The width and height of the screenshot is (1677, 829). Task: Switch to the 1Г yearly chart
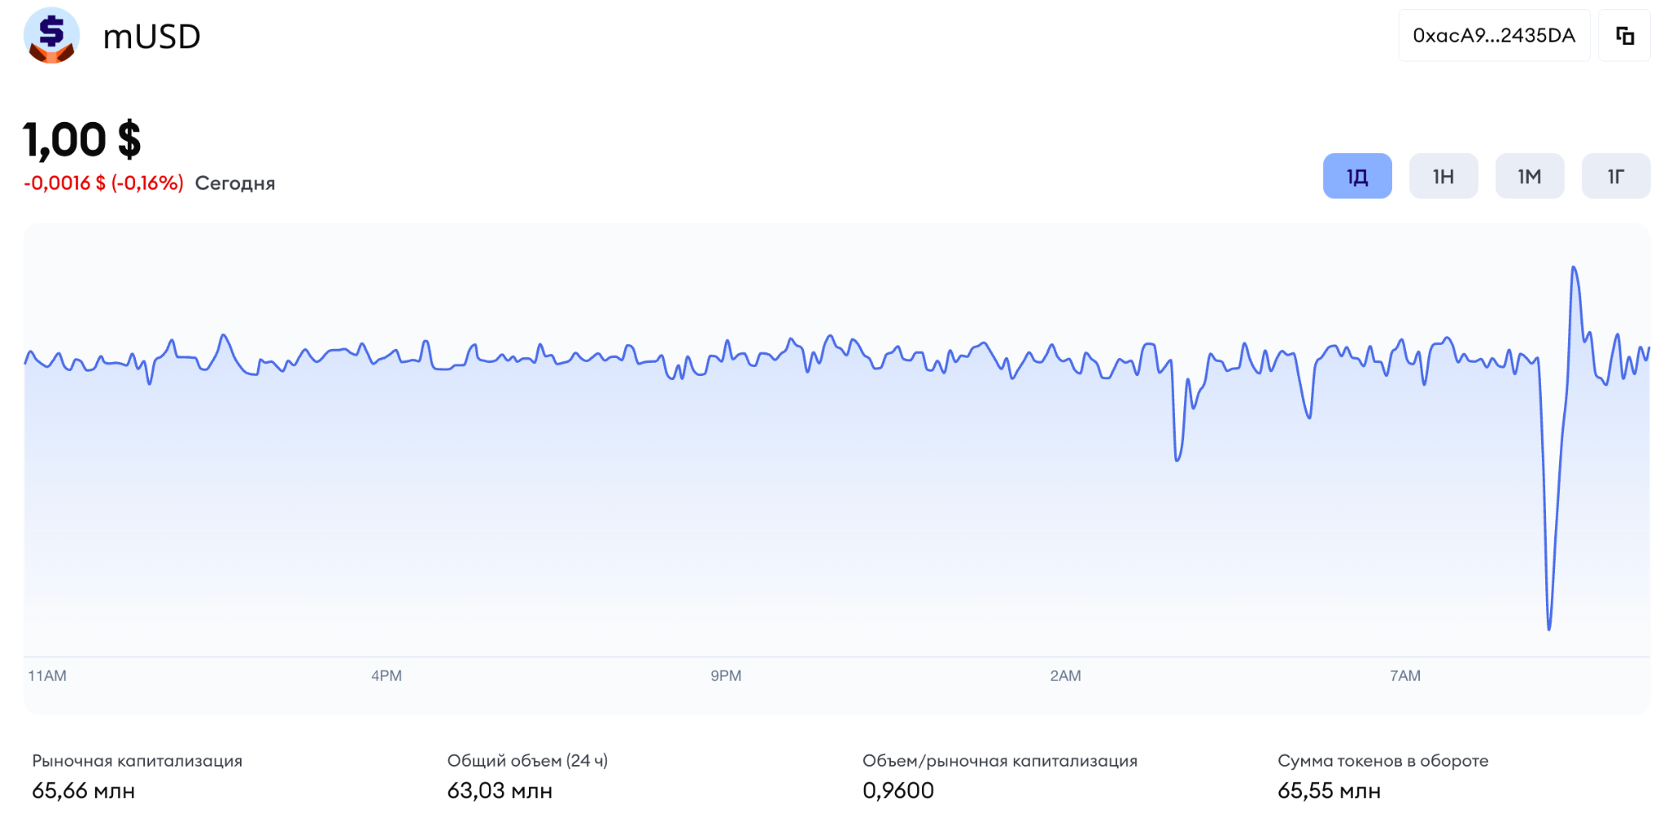(x=1615, y=175)
